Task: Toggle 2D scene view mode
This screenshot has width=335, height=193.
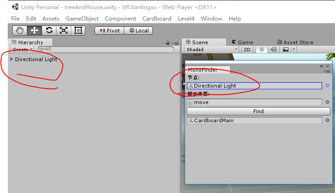Action: coord(247,50)
